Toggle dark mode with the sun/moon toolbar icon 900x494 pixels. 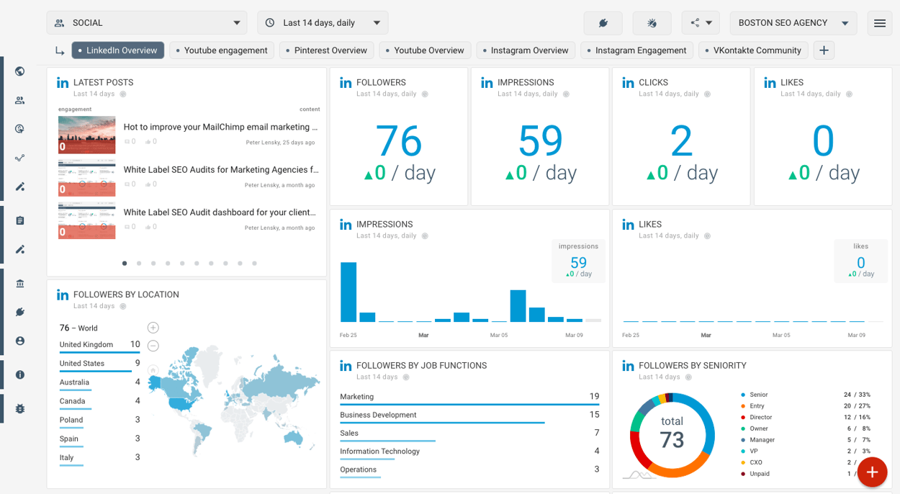[x=652, y=22]
